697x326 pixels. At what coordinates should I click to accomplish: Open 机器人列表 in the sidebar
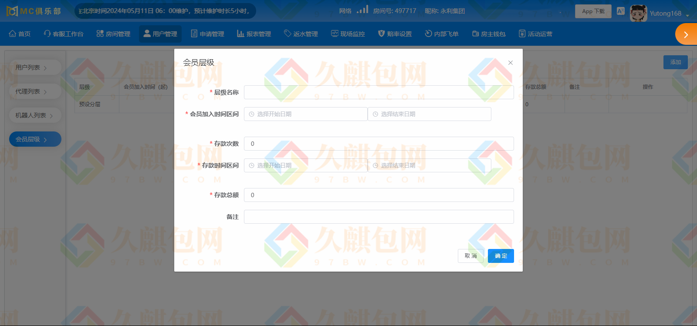pos(35,115)
